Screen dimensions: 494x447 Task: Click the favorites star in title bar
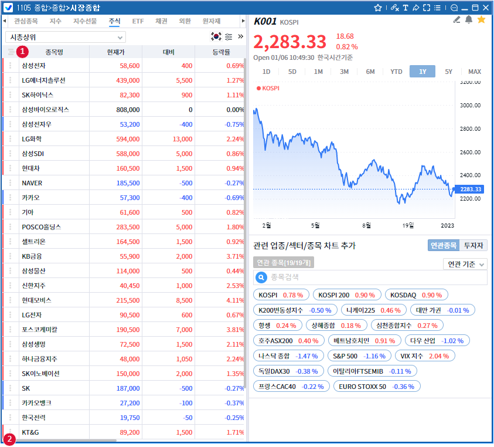point(378,8)
